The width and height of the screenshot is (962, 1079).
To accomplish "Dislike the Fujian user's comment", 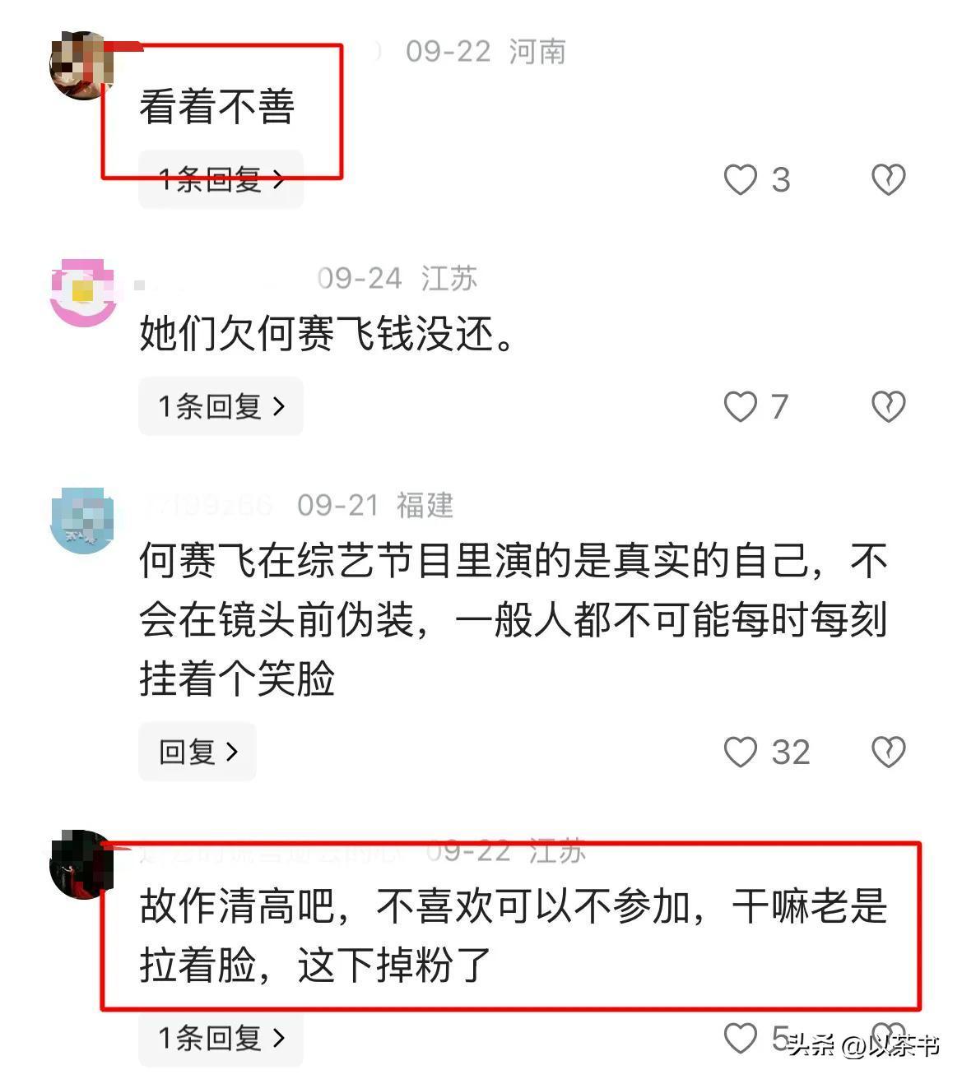I will coord(888,752).
